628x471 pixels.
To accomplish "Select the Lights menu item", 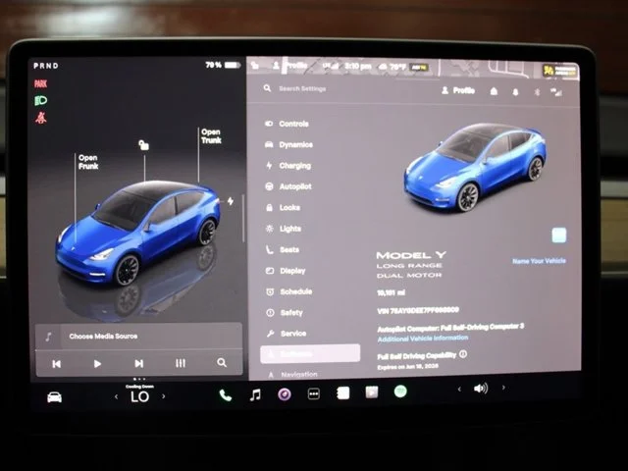I will tap(284, 229).
